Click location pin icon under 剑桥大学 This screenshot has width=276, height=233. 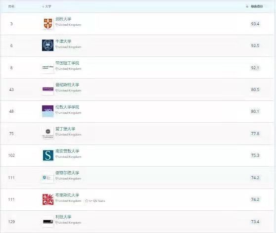click(56, 25)
